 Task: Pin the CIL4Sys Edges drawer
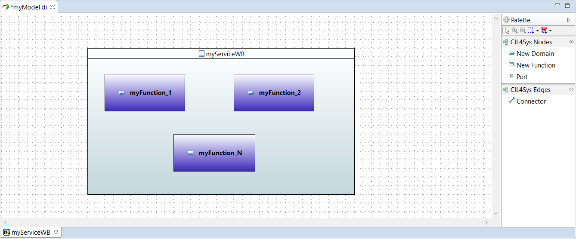[571, 90]
